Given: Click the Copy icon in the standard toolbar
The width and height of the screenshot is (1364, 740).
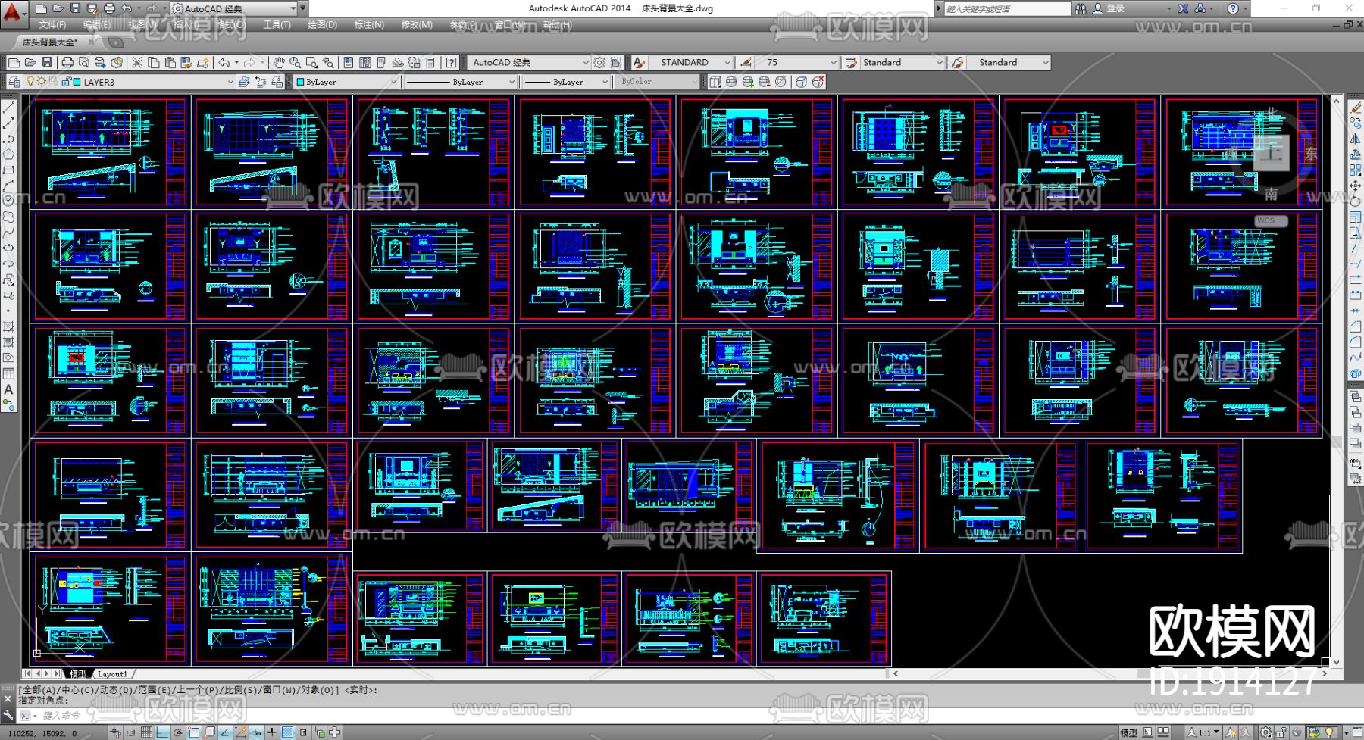Looking at the screenshot, I should (x=154, y=62).
